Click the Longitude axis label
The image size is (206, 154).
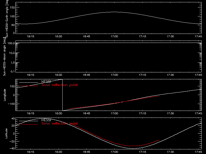point(5,95)
